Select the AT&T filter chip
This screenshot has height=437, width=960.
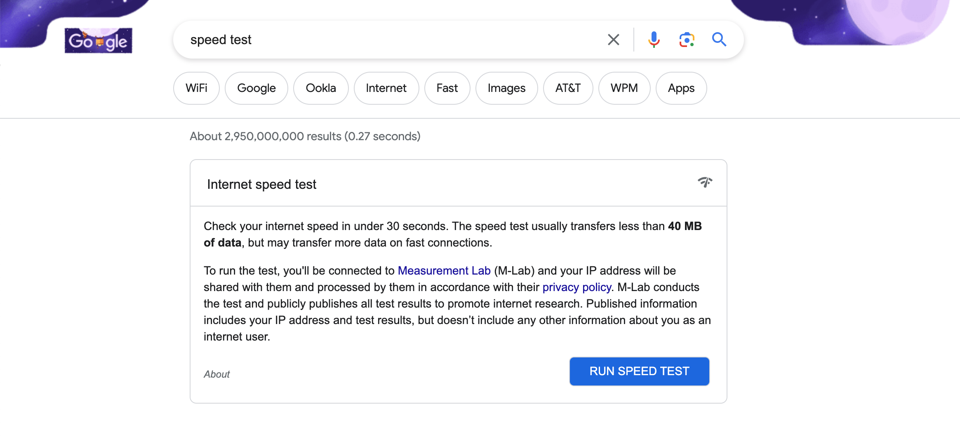568,88
